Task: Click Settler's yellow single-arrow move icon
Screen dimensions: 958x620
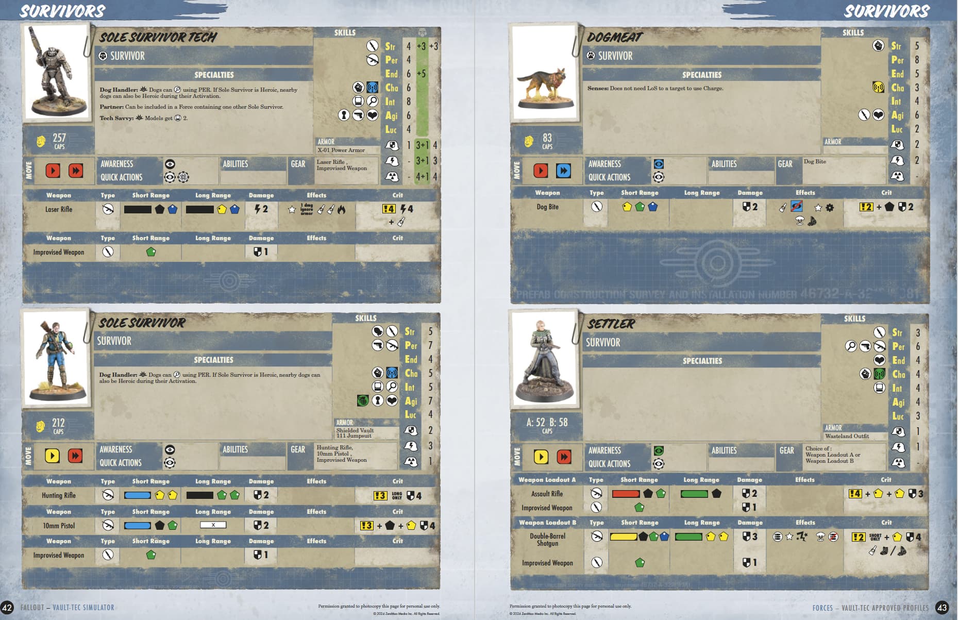Action: click(x=541, y=457)
